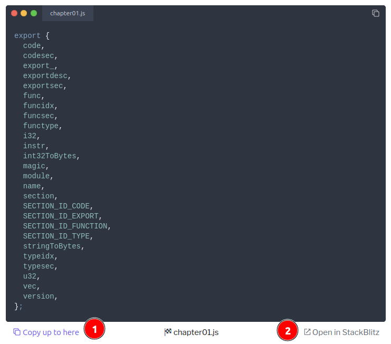Click SECTION_ID_TYPE in the code
This screenshot has height=344, width=391.
tap(56, 236)
